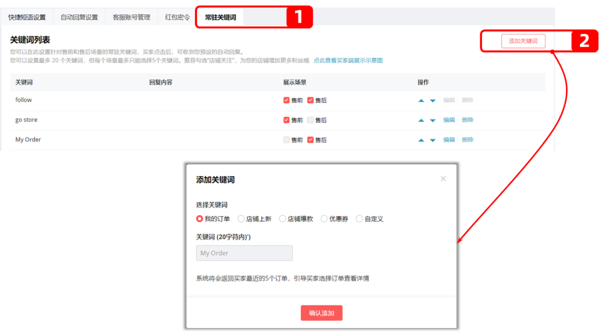Click the keyword input showing "My Order"

(x=244, y=253)
